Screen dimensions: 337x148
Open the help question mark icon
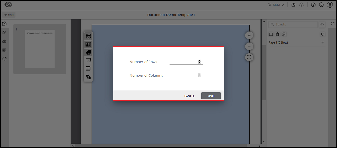tap(321, 5)
